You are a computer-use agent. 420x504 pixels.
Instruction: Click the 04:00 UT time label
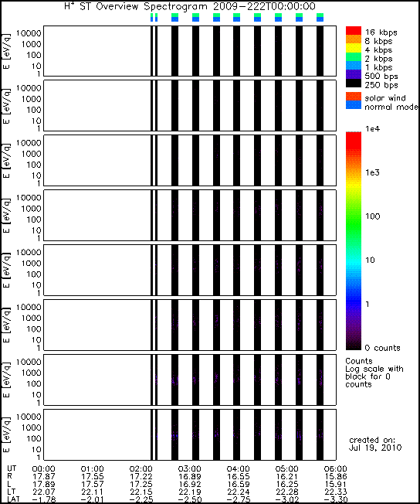(238, 469)
